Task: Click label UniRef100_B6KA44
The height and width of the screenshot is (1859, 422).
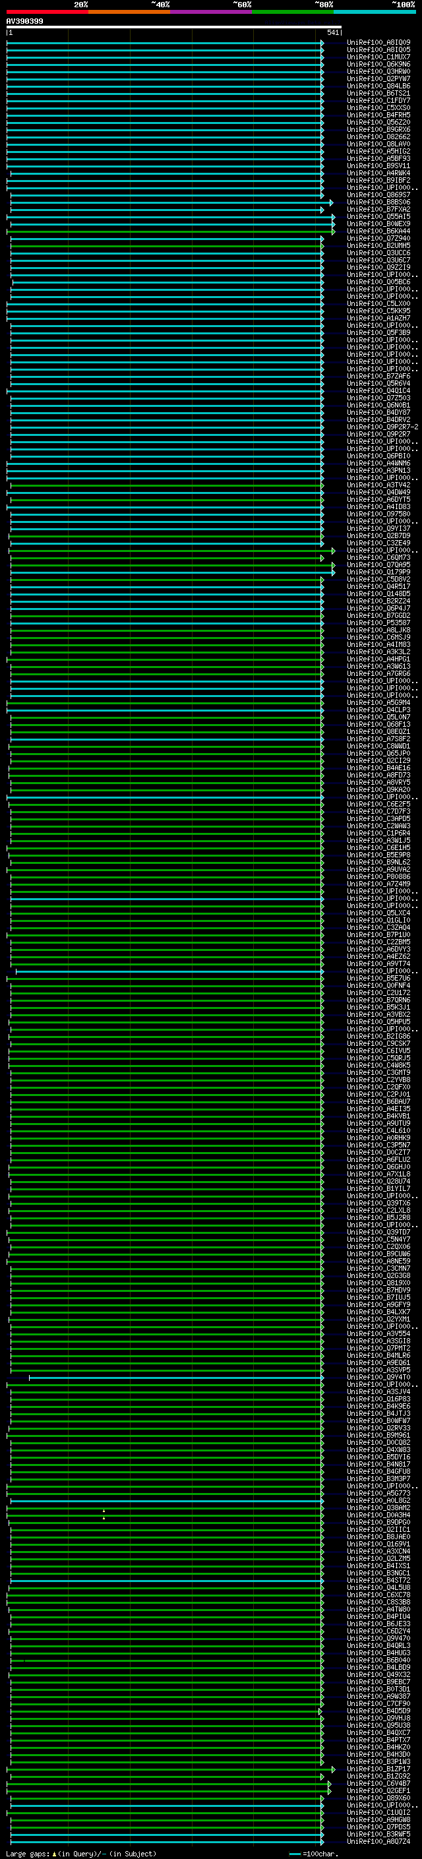Action: tap(378, 231)
